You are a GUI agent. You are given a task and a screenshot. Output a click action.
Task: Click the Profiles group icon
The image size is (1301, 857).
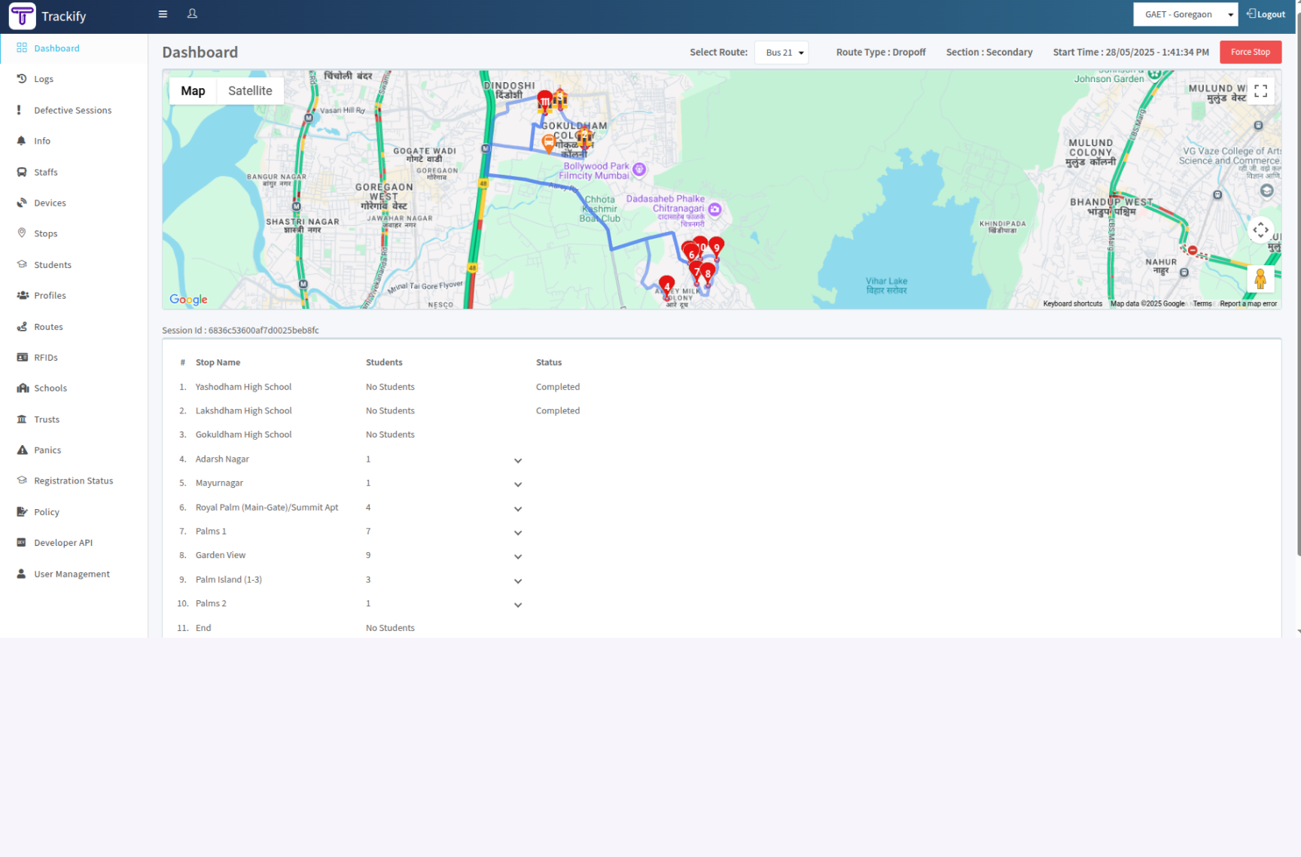(x=23, y=295)
